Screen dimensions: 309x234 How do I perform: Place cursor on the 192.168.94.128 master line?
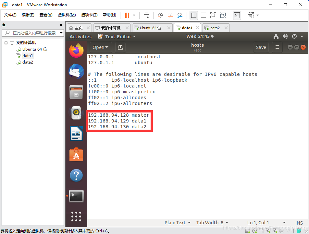(118, 115)
